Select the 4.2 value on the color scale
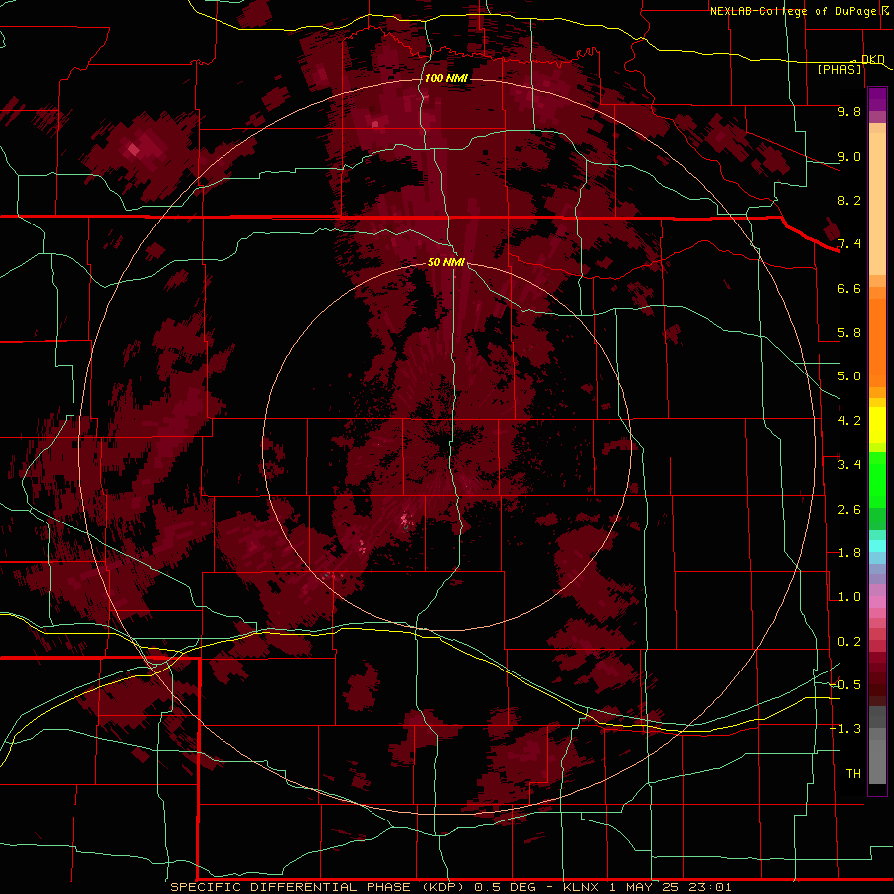Screen dimensions: 894x894 849,421
